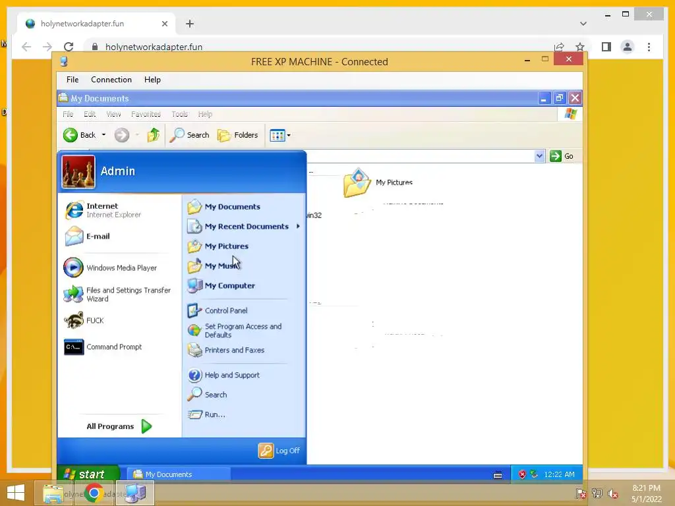
Task: Click the Log Off button
Action: 279,451
